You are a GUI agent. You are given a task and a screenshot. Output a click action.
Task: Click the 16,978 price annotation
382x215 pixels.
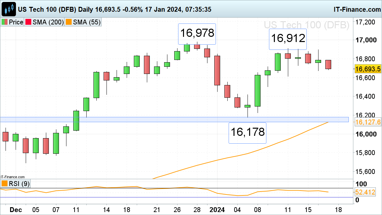tap(197, 34)
